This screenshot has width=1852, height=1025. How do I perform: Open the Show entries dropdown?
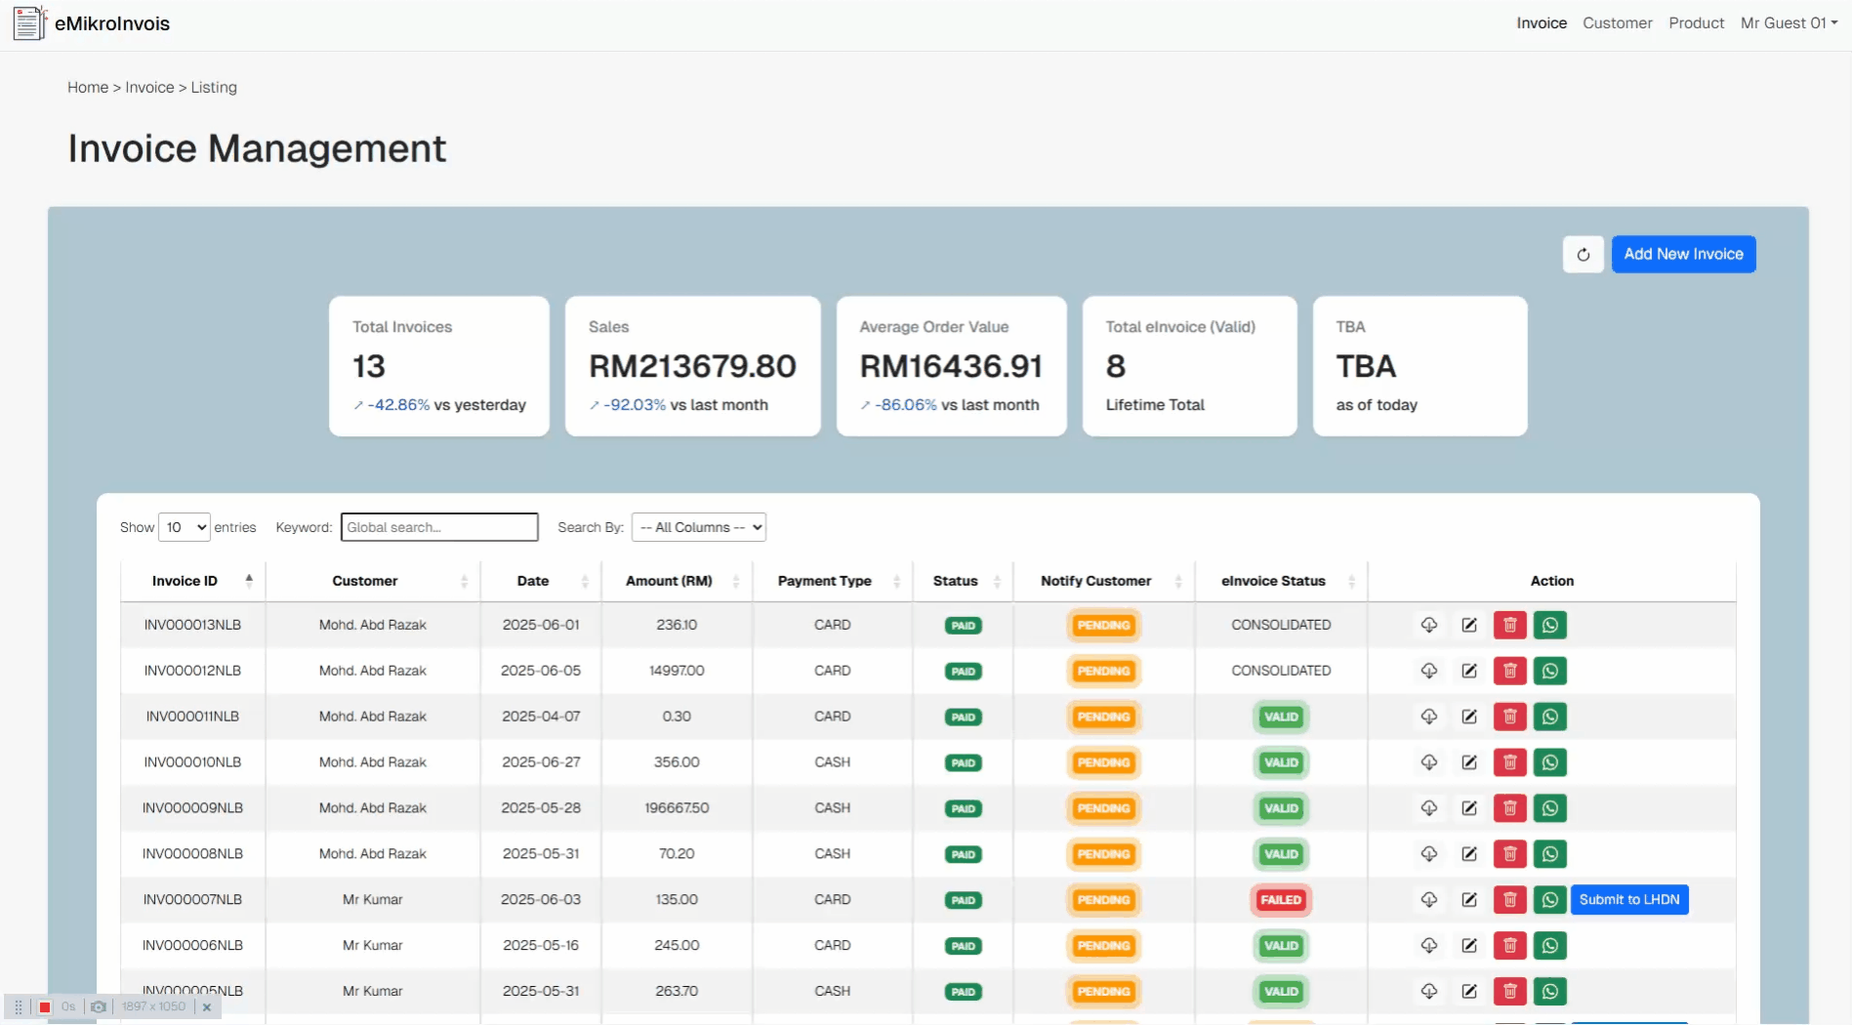185,527
